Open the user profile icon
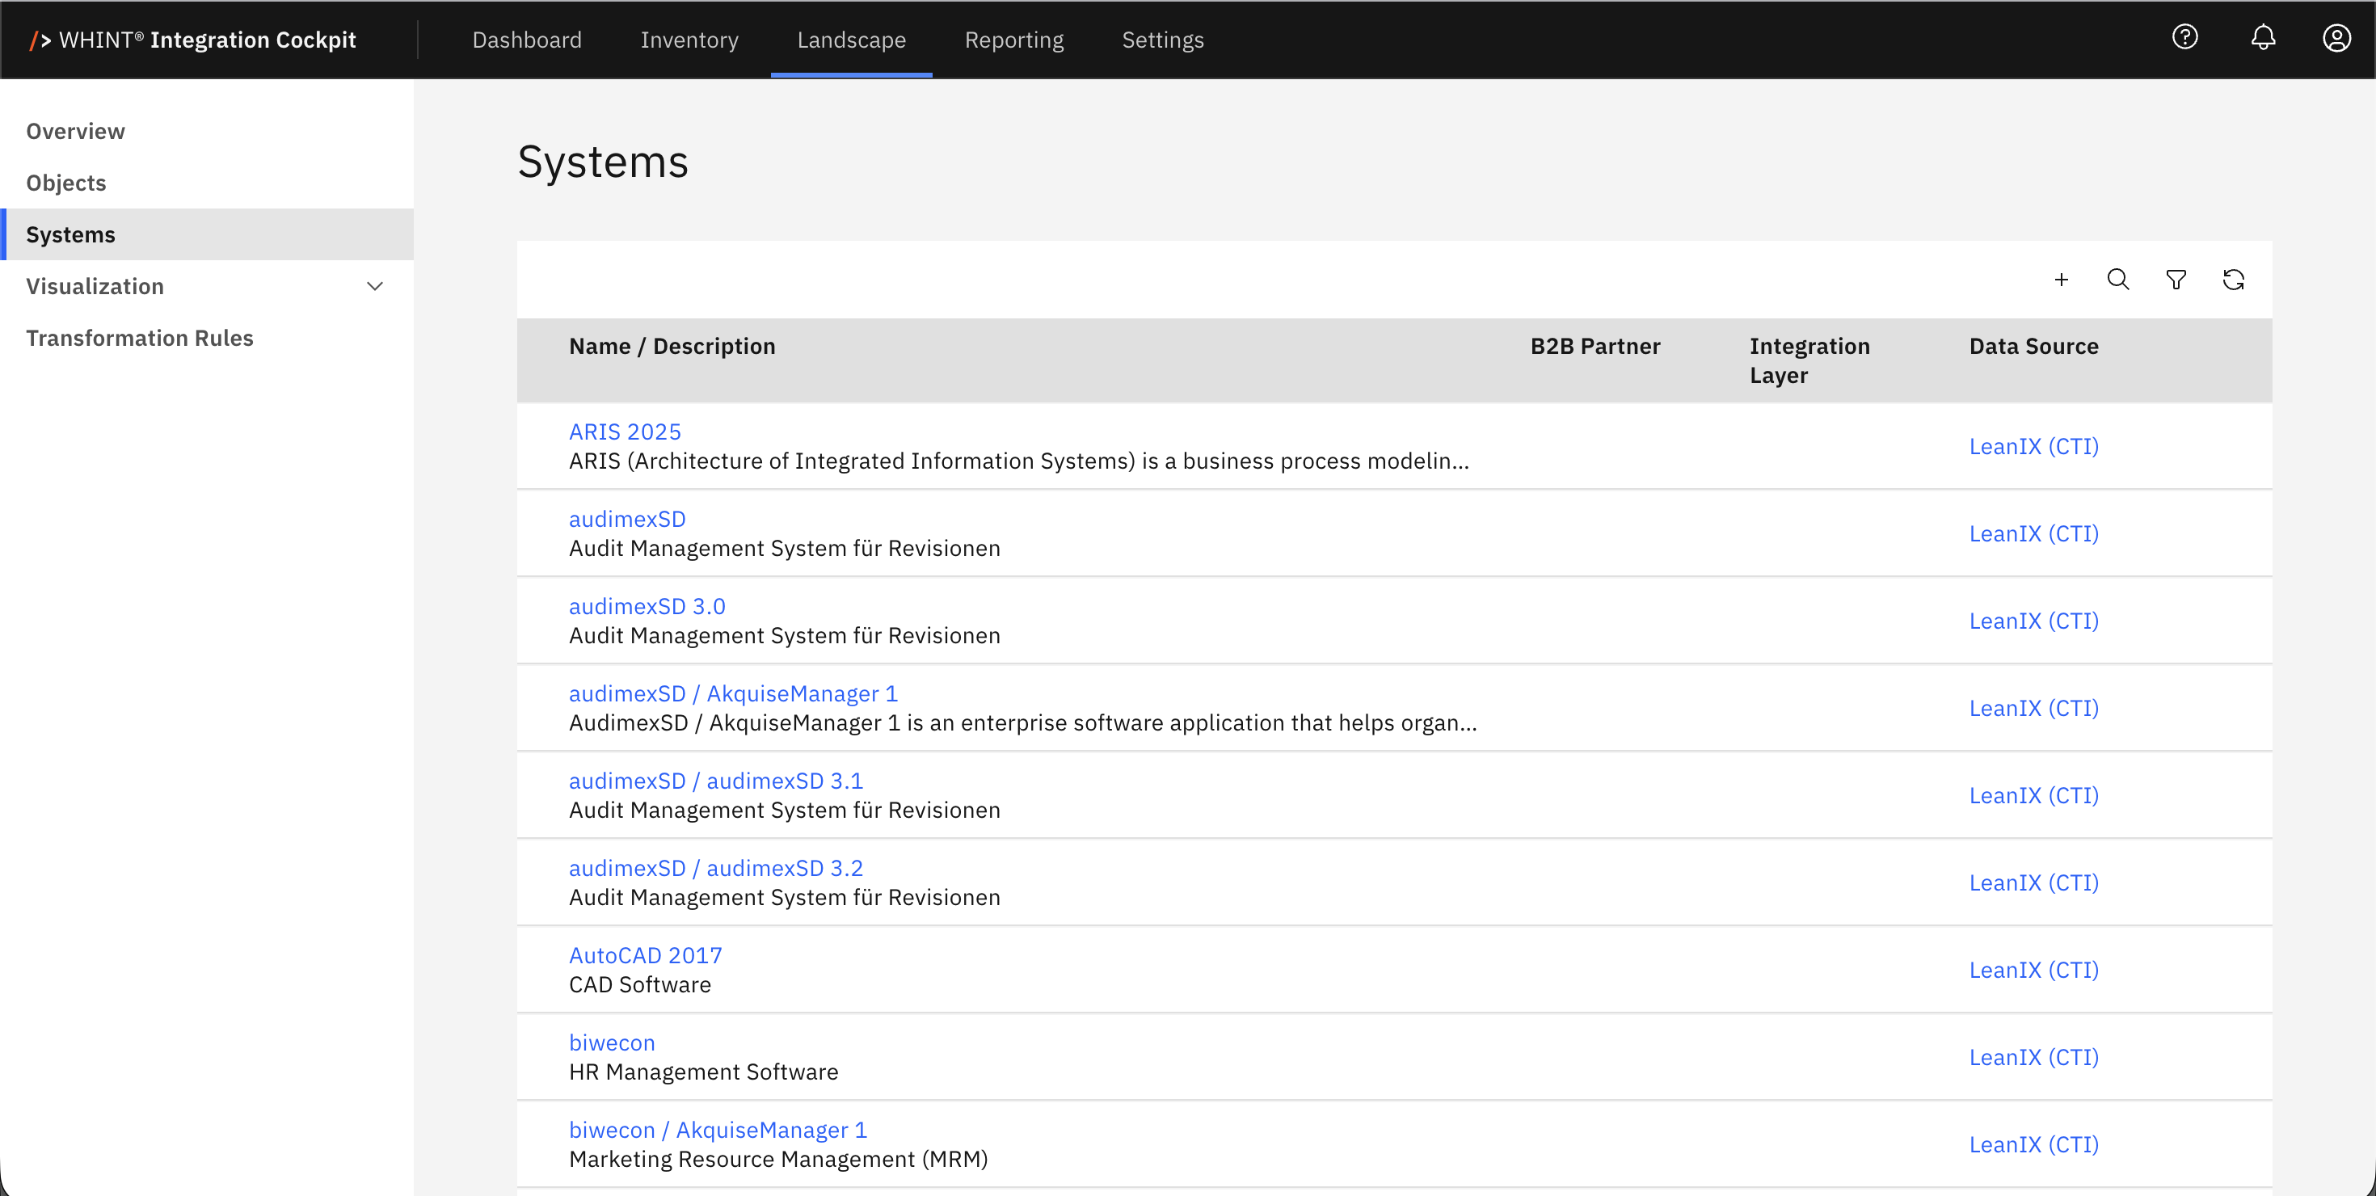2376x1196 pixels. 2336,38
